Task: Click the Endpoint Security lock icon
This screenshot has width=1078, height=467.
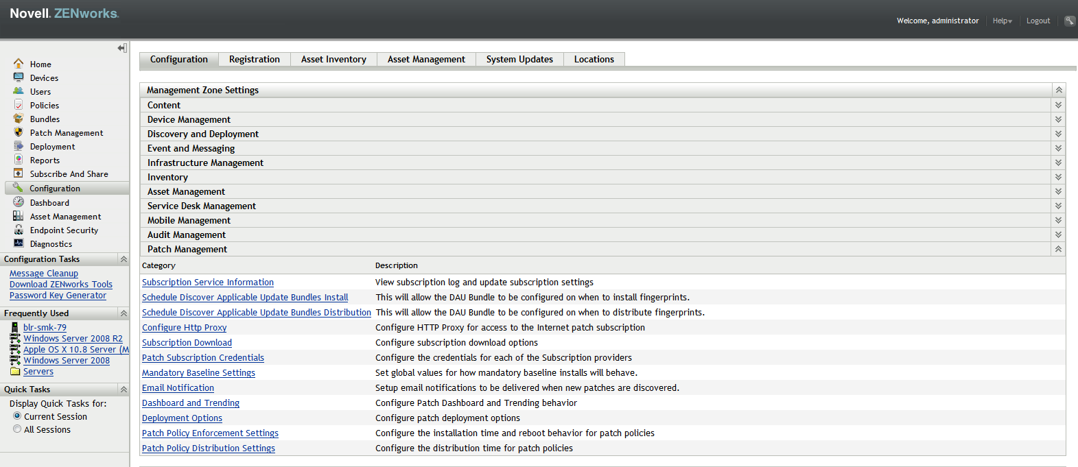Action: pyautogui.click(x=19, y=229)
